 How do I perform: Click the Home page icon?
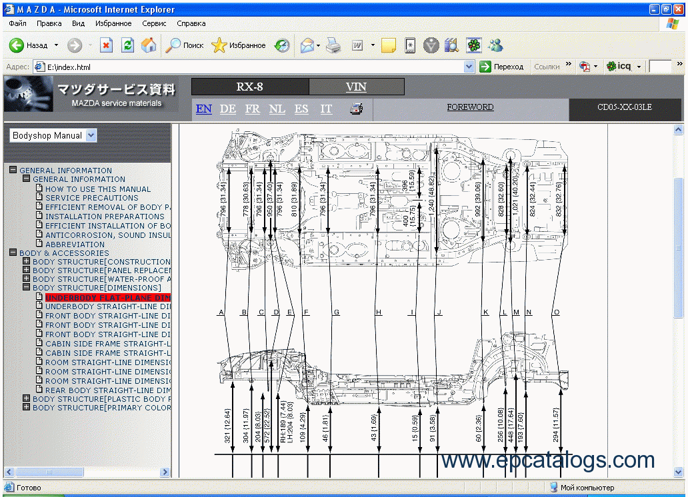(x=149, y=45)
